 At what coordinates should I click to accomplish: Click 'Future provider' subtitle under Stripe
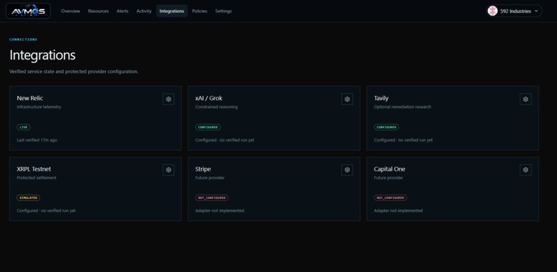point(209,177)
